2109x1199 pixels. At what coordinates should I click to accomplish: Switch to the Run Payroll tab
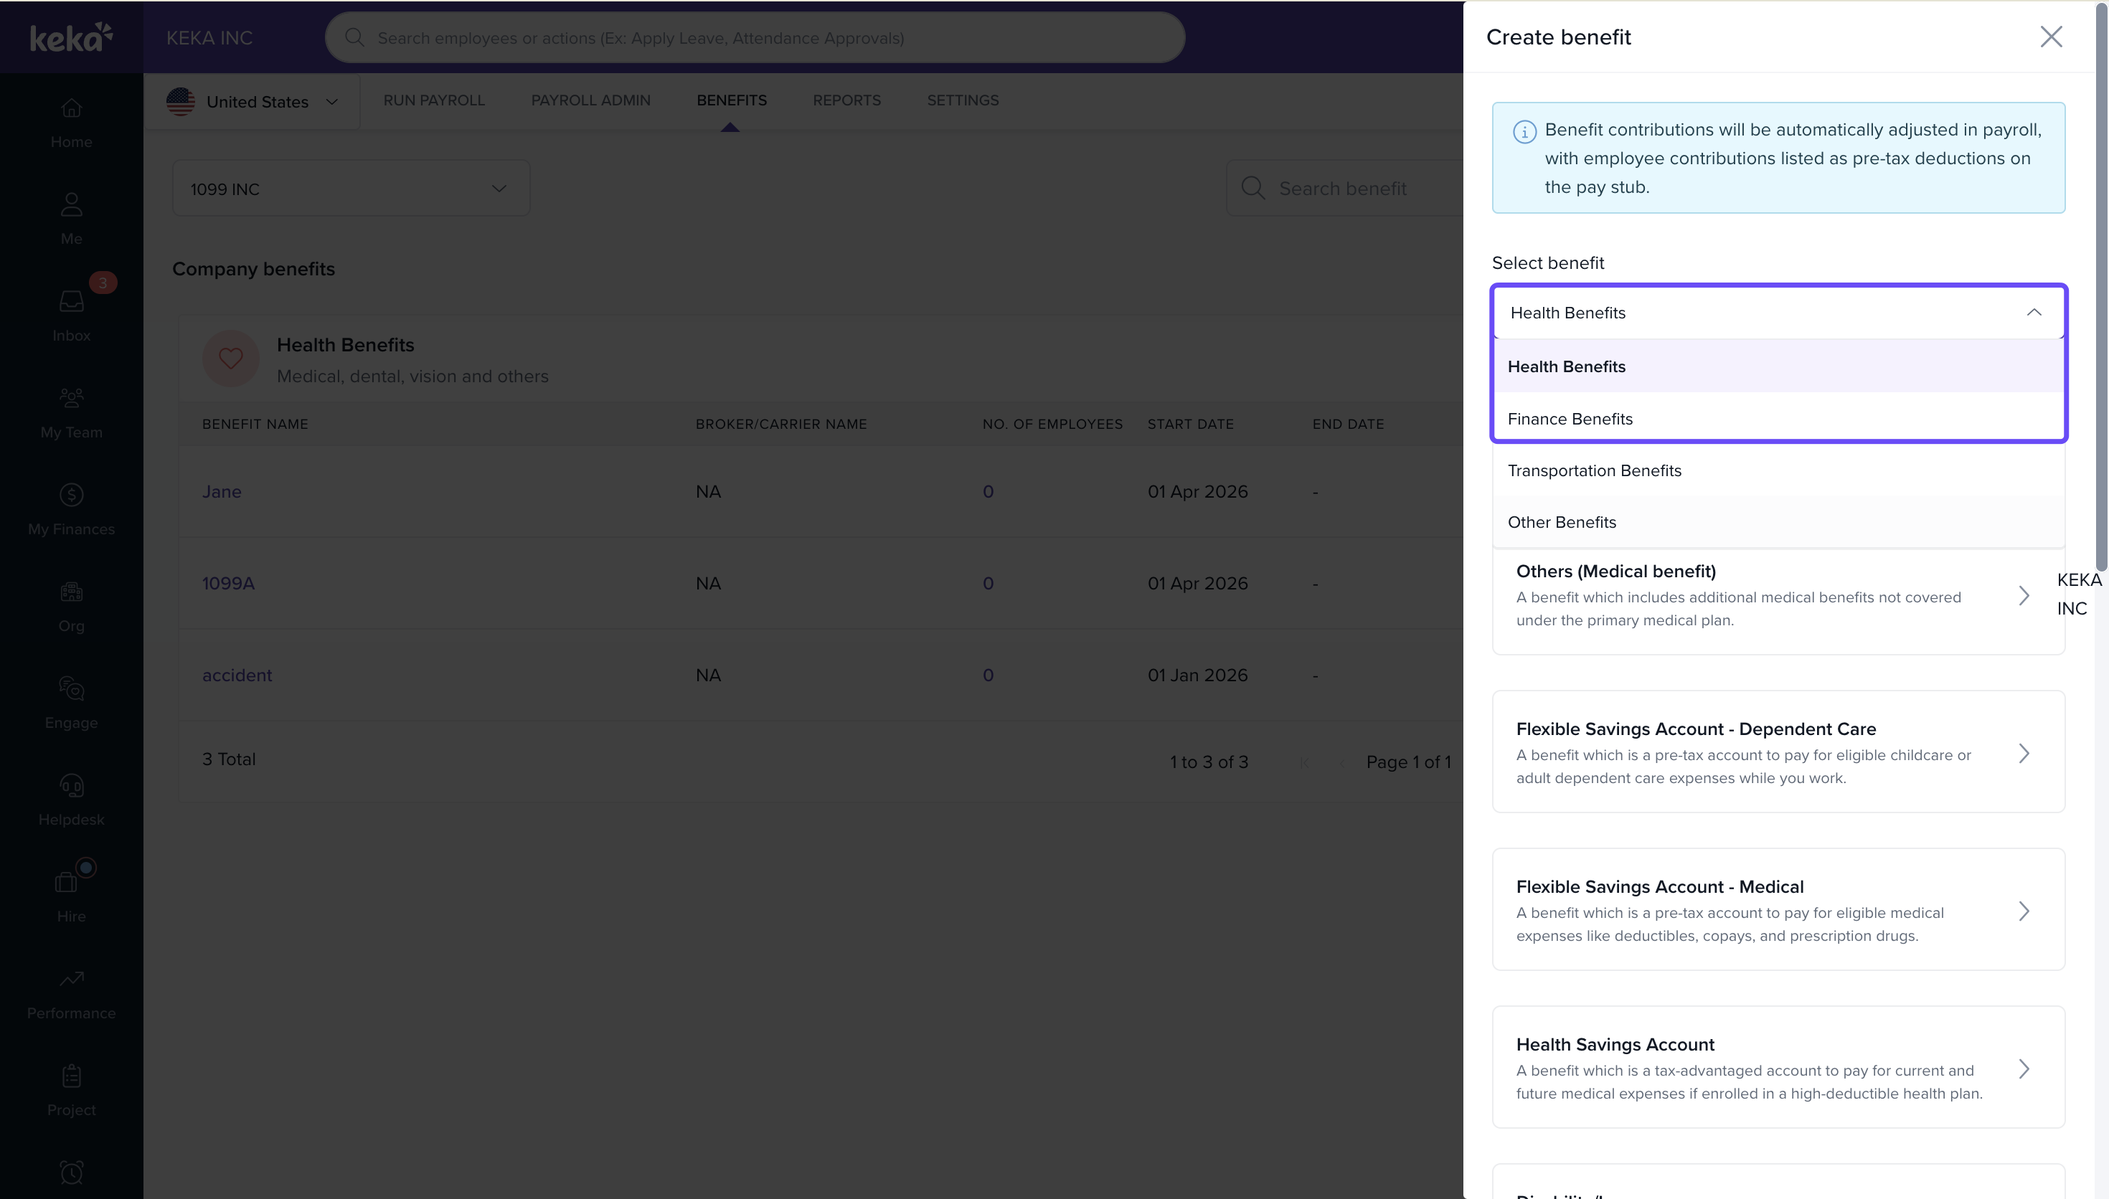click(433, 100)
